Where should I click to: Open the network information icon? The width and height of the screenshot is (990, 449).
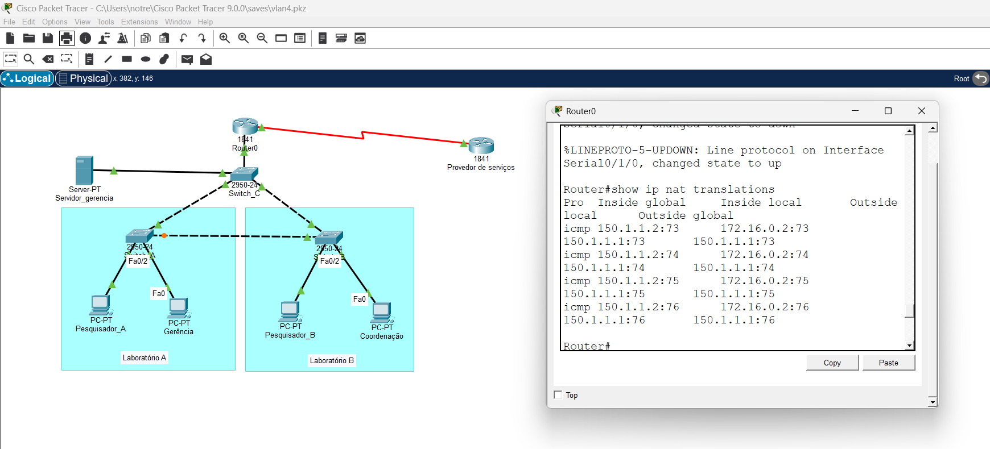coord(85,38)
